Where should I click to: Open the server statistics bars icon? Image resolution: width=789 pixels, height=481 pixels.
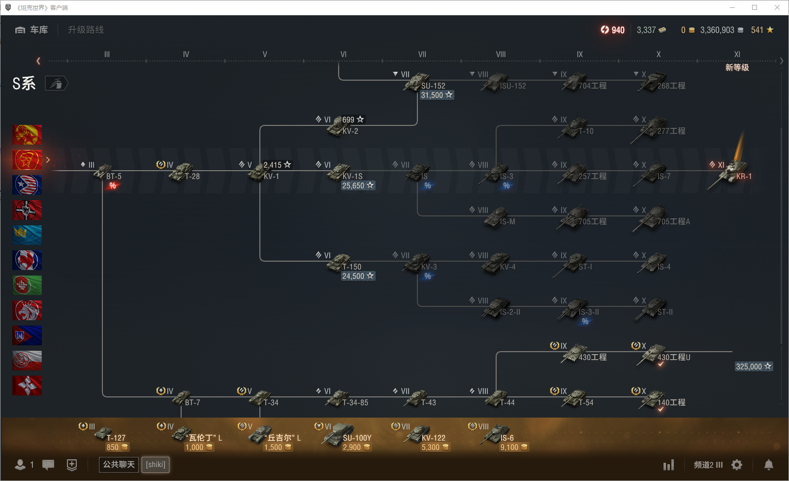point(668,465)
